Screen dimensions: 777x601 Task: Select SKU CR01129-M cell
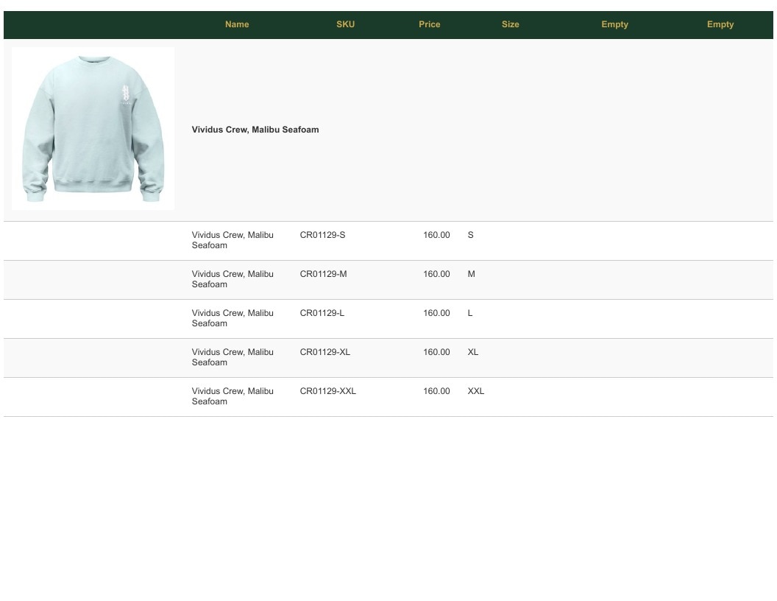coord(323,274)
